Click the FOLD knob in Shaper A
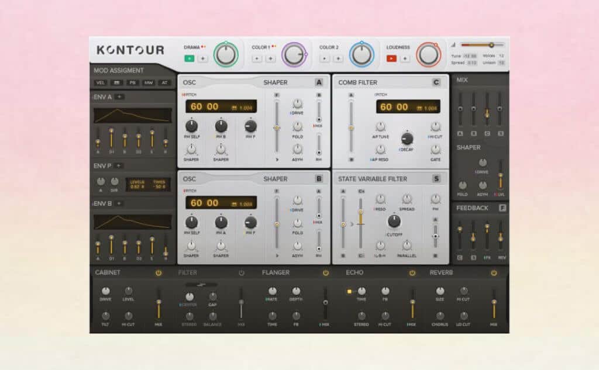Image resolution: width=599 pixels, height=370 pixels. (297, 126)
